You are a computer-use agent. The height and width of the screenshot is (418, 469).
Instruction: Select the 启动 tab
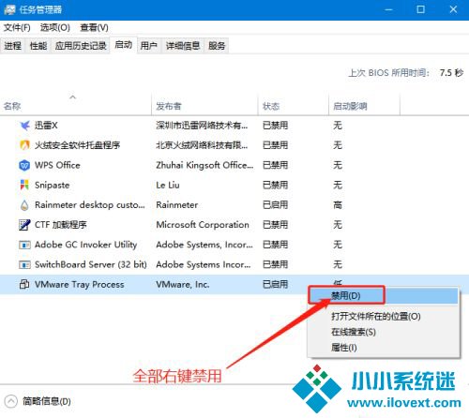123,45
